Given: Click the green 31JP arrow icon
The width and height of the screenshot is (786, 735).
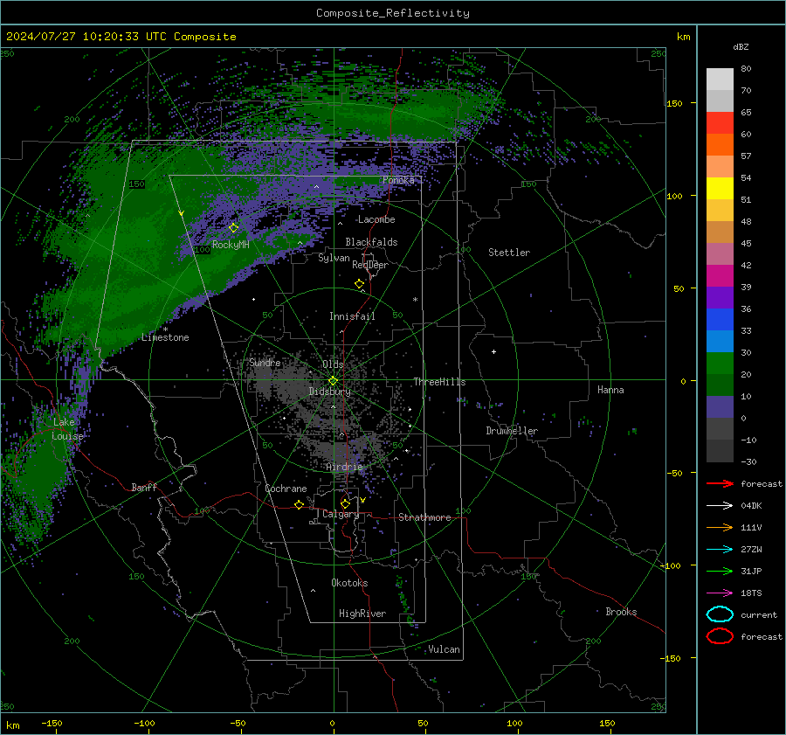Looking at the screenshot, I should (x=720, y=571).
